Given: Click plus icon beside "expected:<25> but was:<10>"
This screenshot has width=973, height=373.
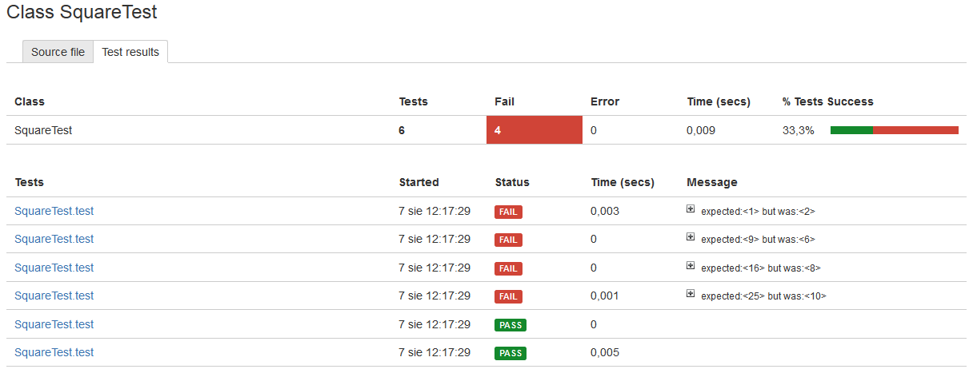Looking at the screenshot, I should click(x=691, y=294).
